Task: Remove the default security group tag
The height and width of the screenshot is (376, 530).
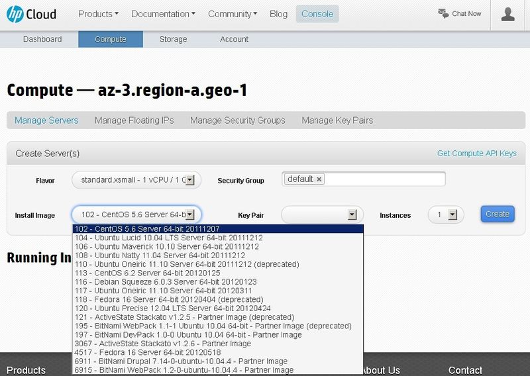Action: 319,179
